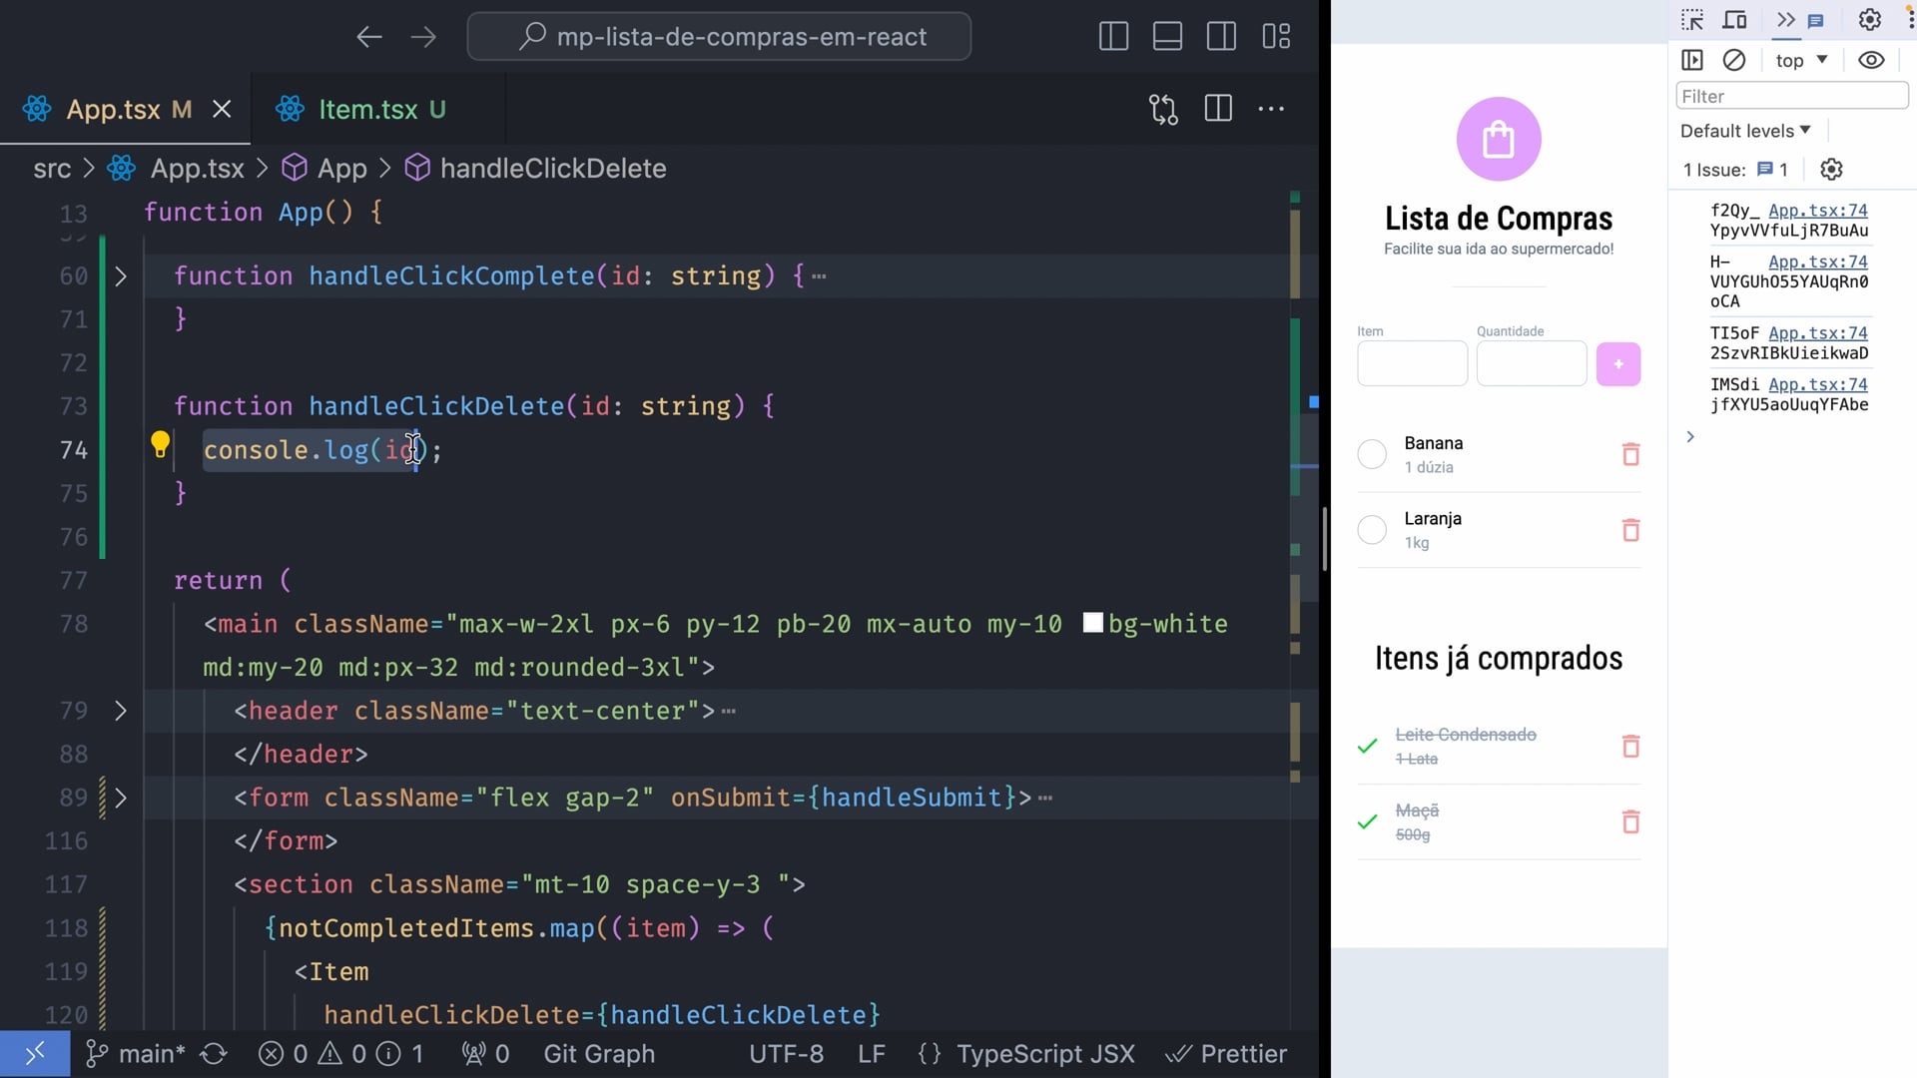Switch to the Item.tsx tab

[x=367, y=109]
